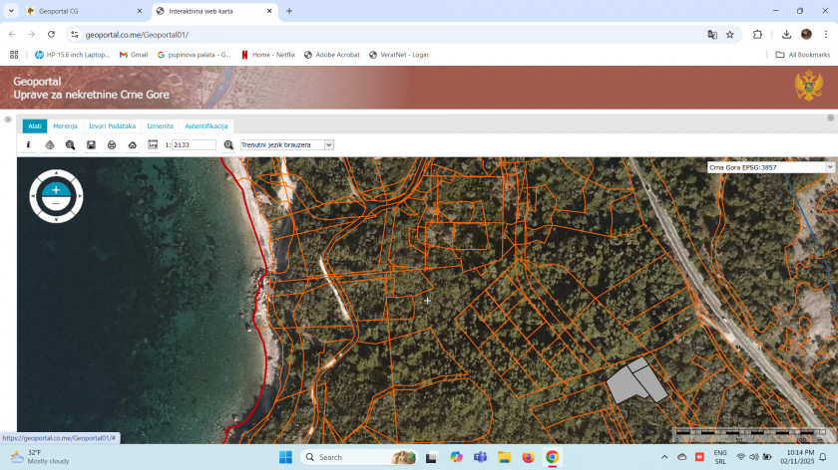Open the Trenutni jezik brauzera dropdown
This screenshot has width=838, height=470.
286,144
